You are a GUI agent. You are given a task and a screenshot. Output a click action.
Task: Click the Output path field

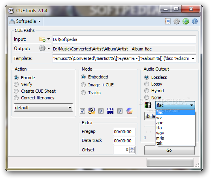[x=124, y=49]
